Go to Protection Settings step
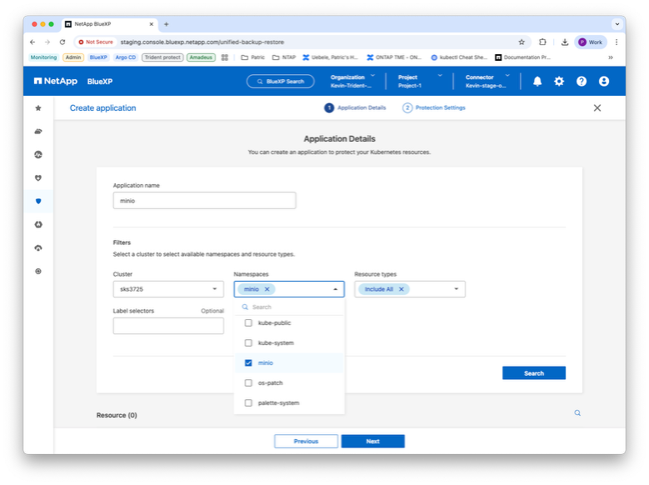Image resolution: width=649 pixels, height=485 pixels. coord(434,107)
